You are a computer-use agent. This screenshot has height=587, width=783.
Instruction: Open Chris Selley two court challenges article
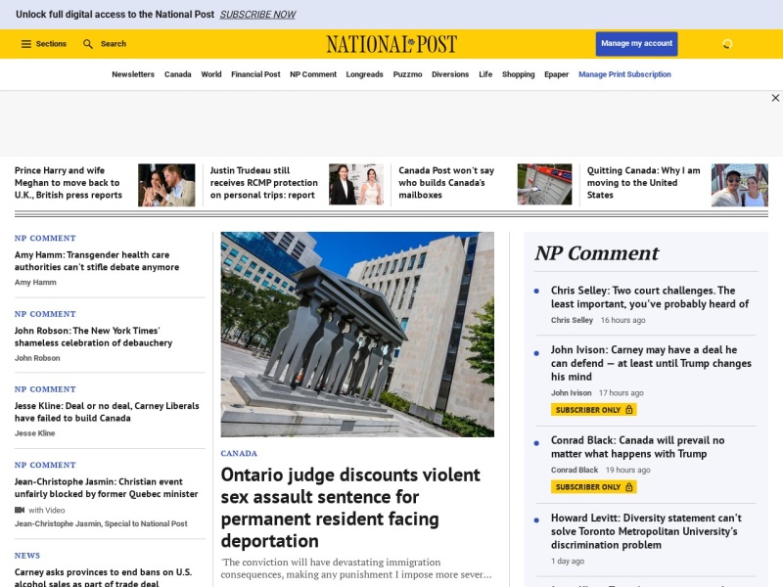(650, 297)
